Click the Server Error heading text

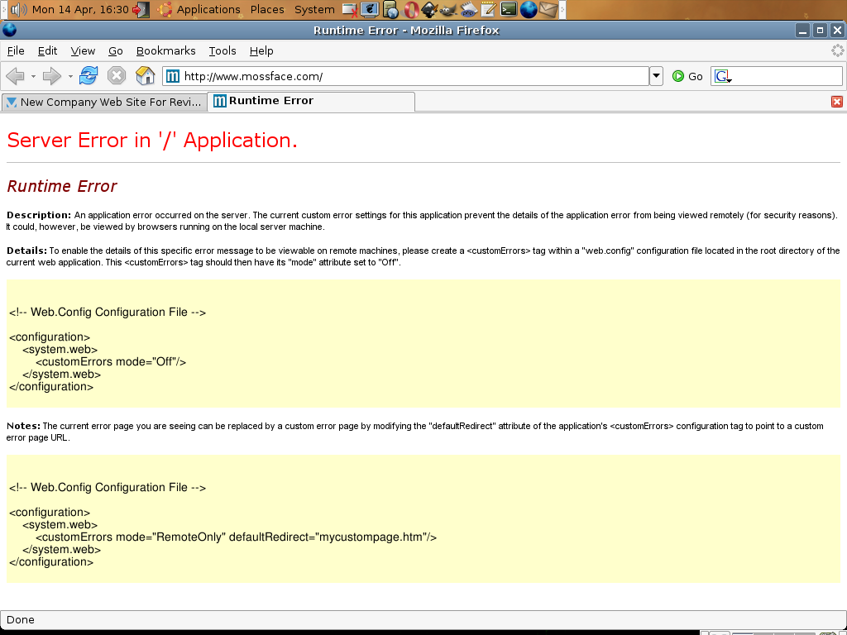tap(152, 141)
